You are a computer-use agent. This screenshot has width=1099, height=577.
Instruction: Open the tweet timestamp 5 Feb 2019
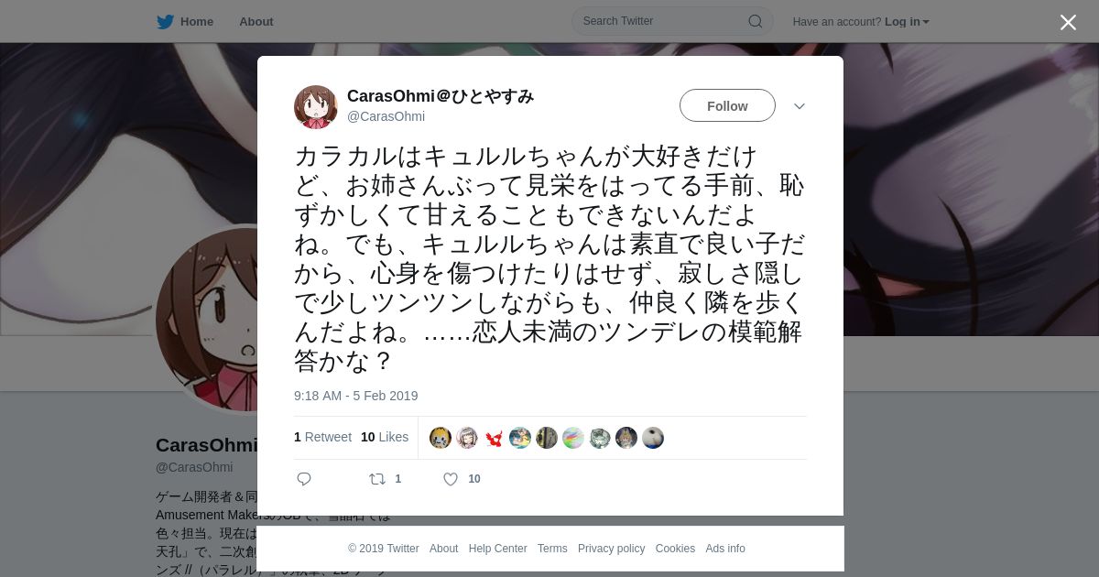coord(355,396)
